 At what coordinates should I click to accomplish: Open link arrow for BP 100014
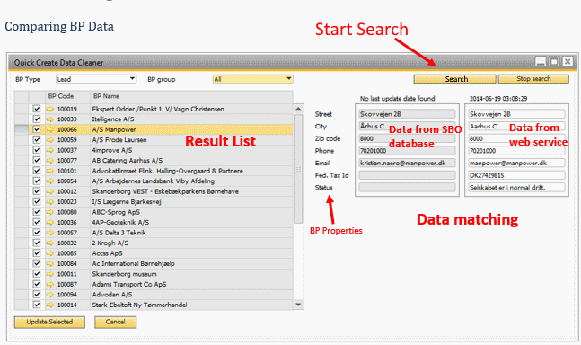click(x=50, y=305)
